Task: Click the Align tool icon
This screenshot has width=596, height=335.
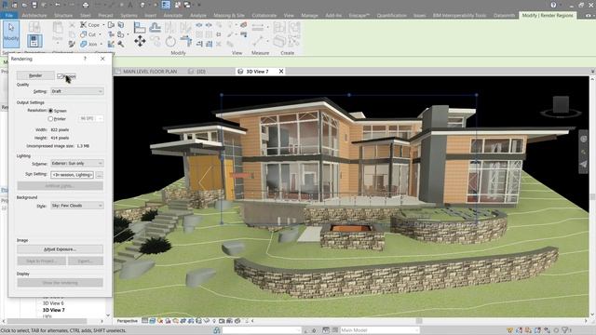Action: pos(140,28)
